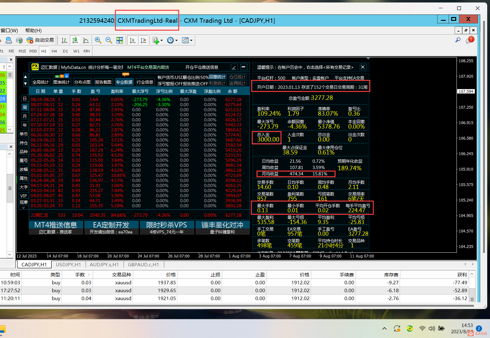Select the H4 timeframe

coord(54,51)
